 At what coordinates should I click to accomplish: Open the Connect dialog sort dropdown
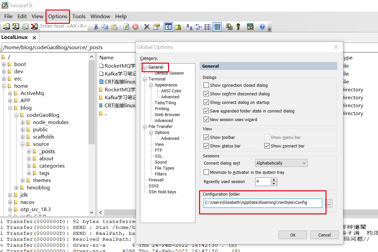tap(281, 163)
